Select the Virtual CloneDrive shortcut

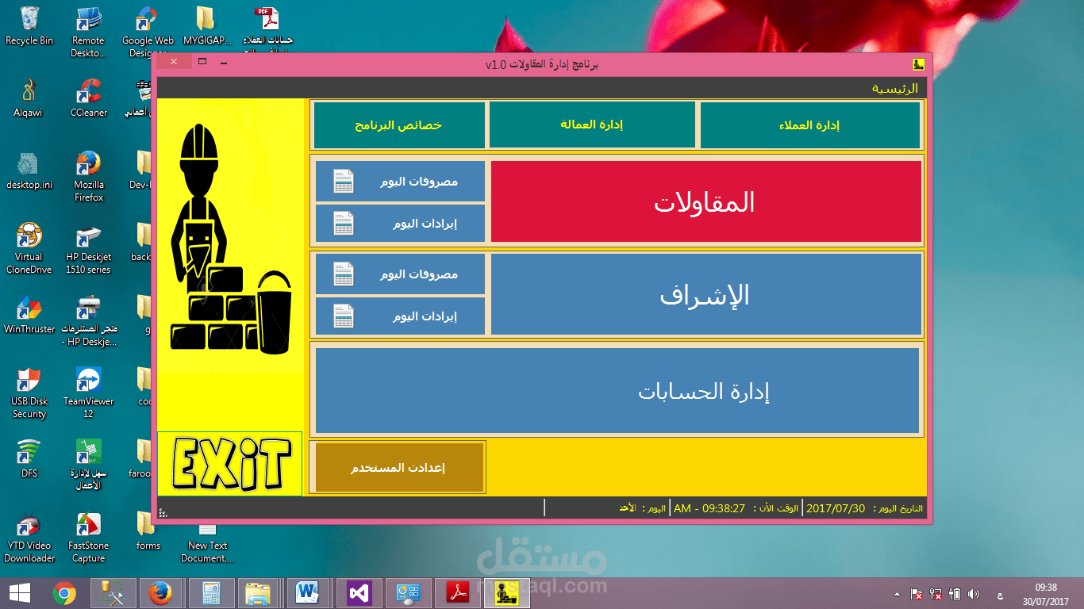pyautogui.click(x=29, y=248)
